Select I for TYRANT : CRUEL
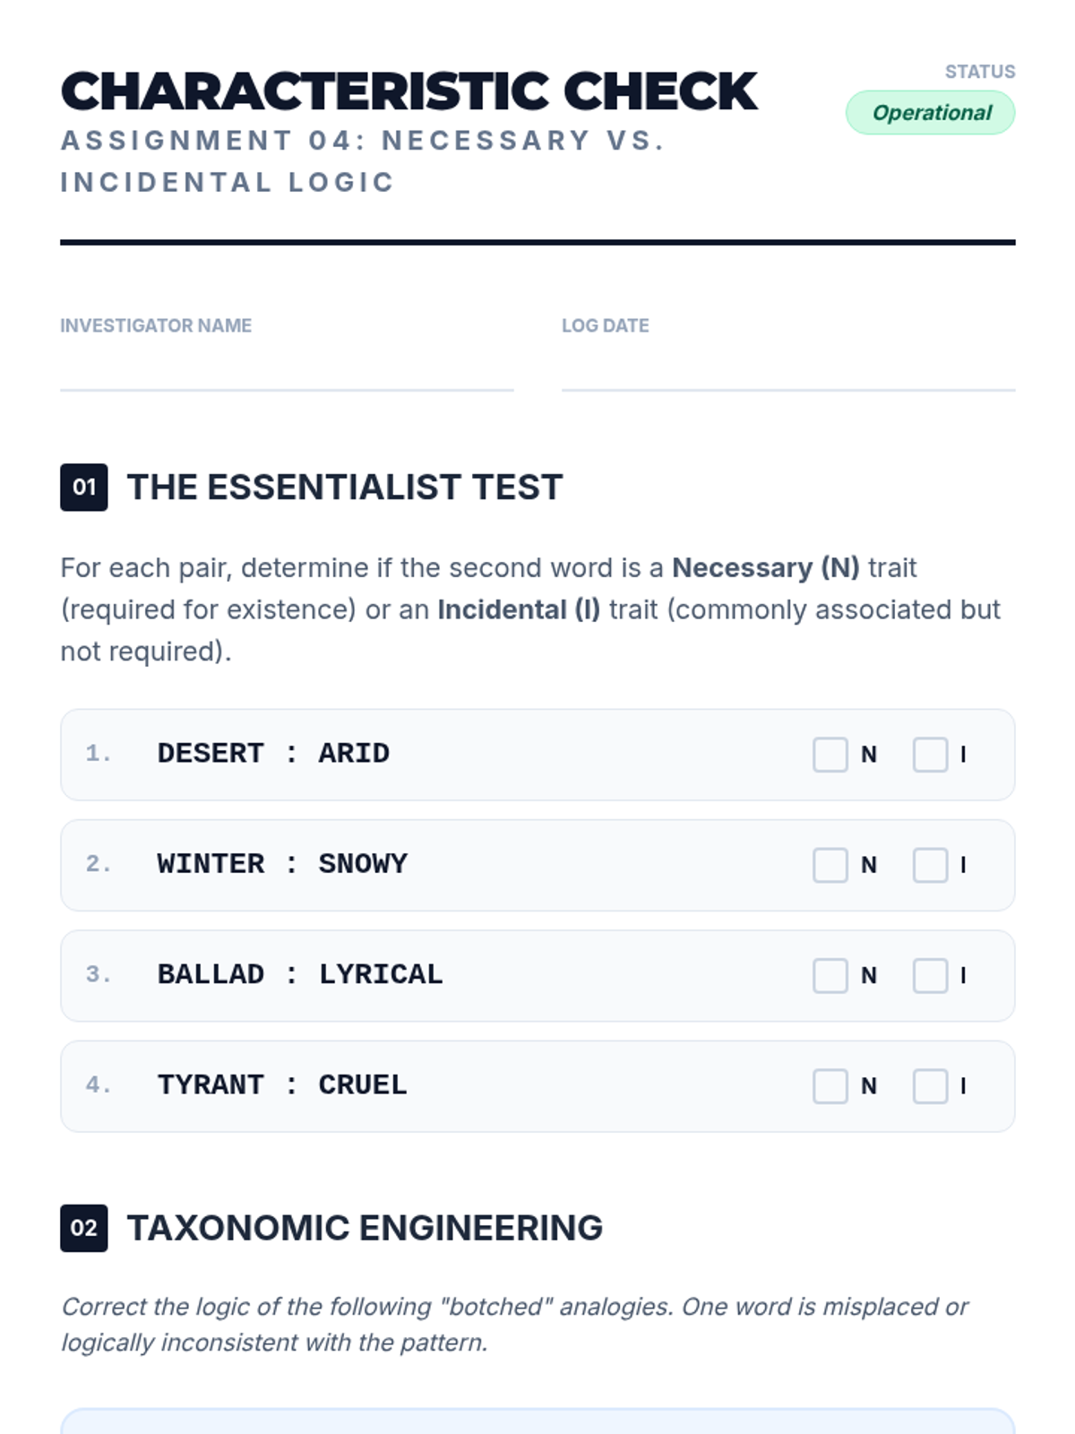This screenshot has width=1075, height=1434. pyautogui.click(x=930, y=1085)
